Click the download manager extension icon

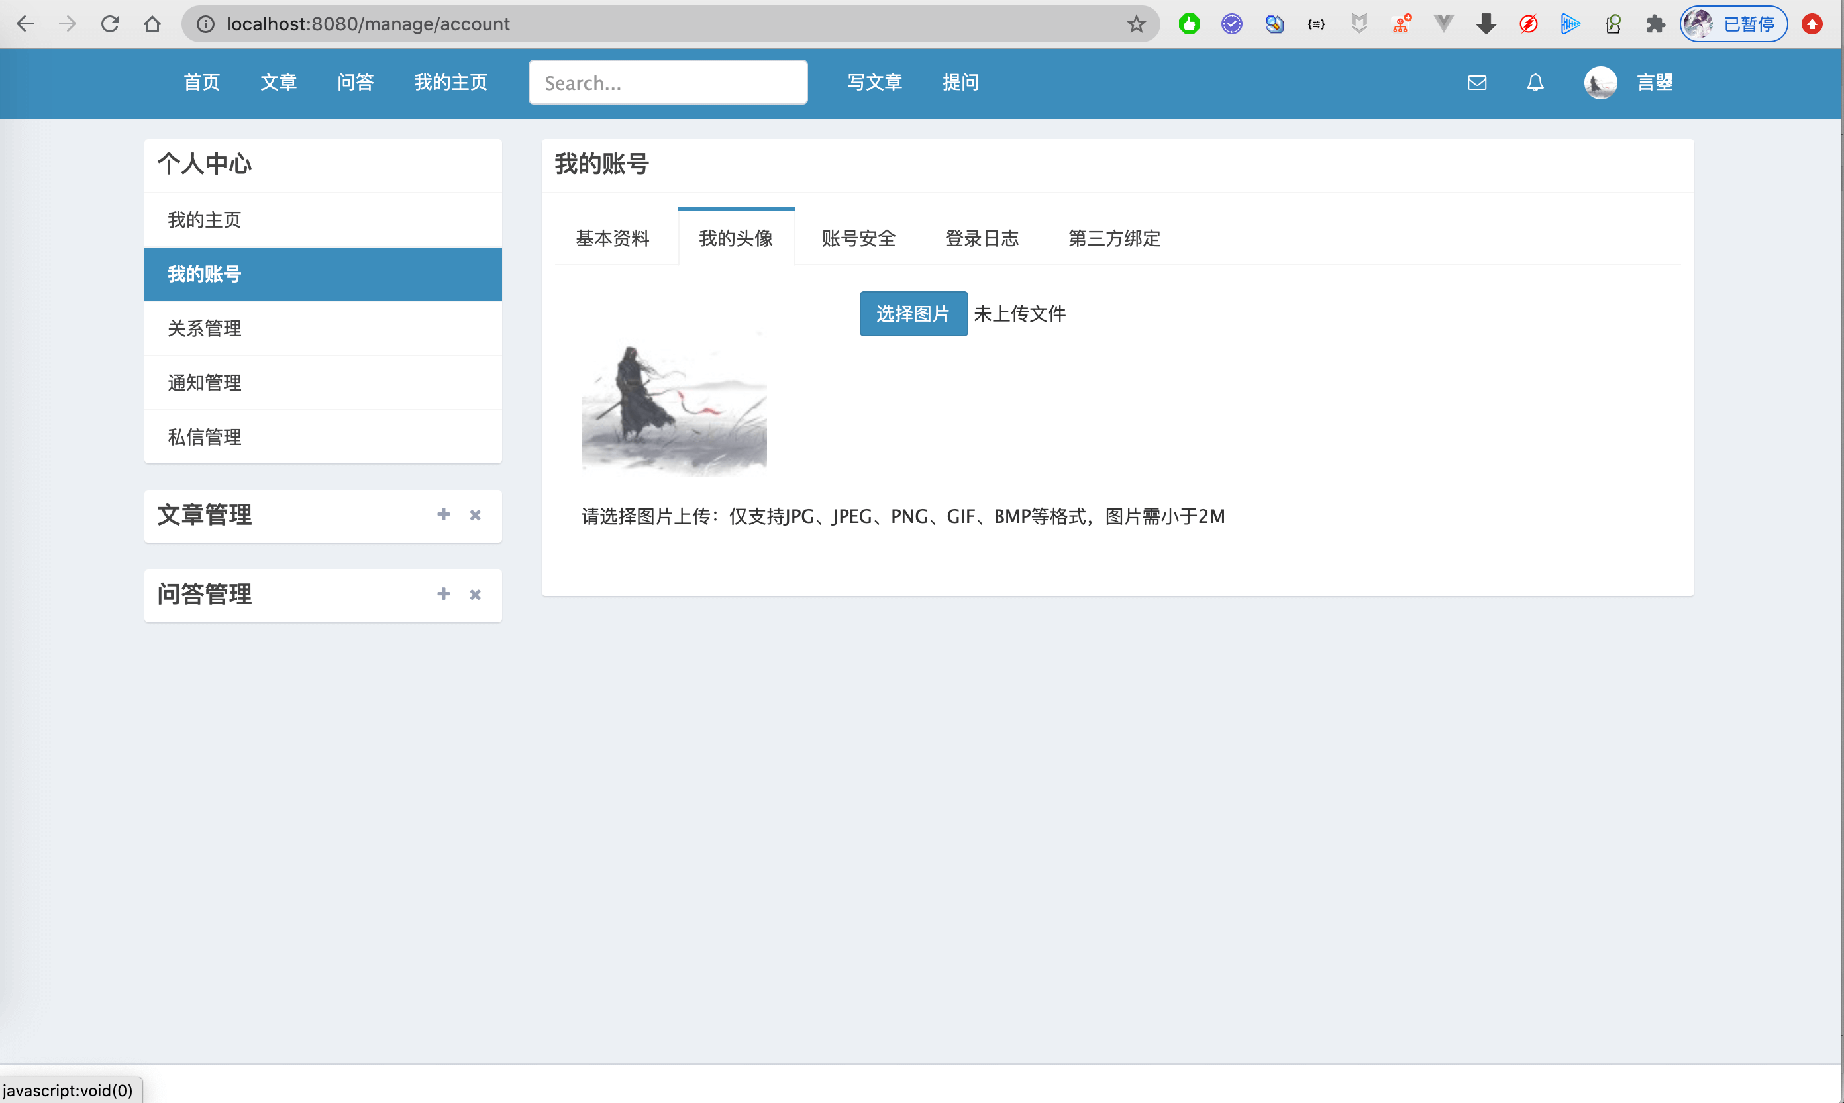pos(1486,24)
